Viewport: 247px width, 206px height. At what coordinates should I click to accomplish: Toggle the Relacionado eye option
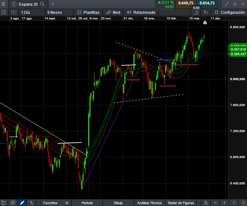(141, 12)
